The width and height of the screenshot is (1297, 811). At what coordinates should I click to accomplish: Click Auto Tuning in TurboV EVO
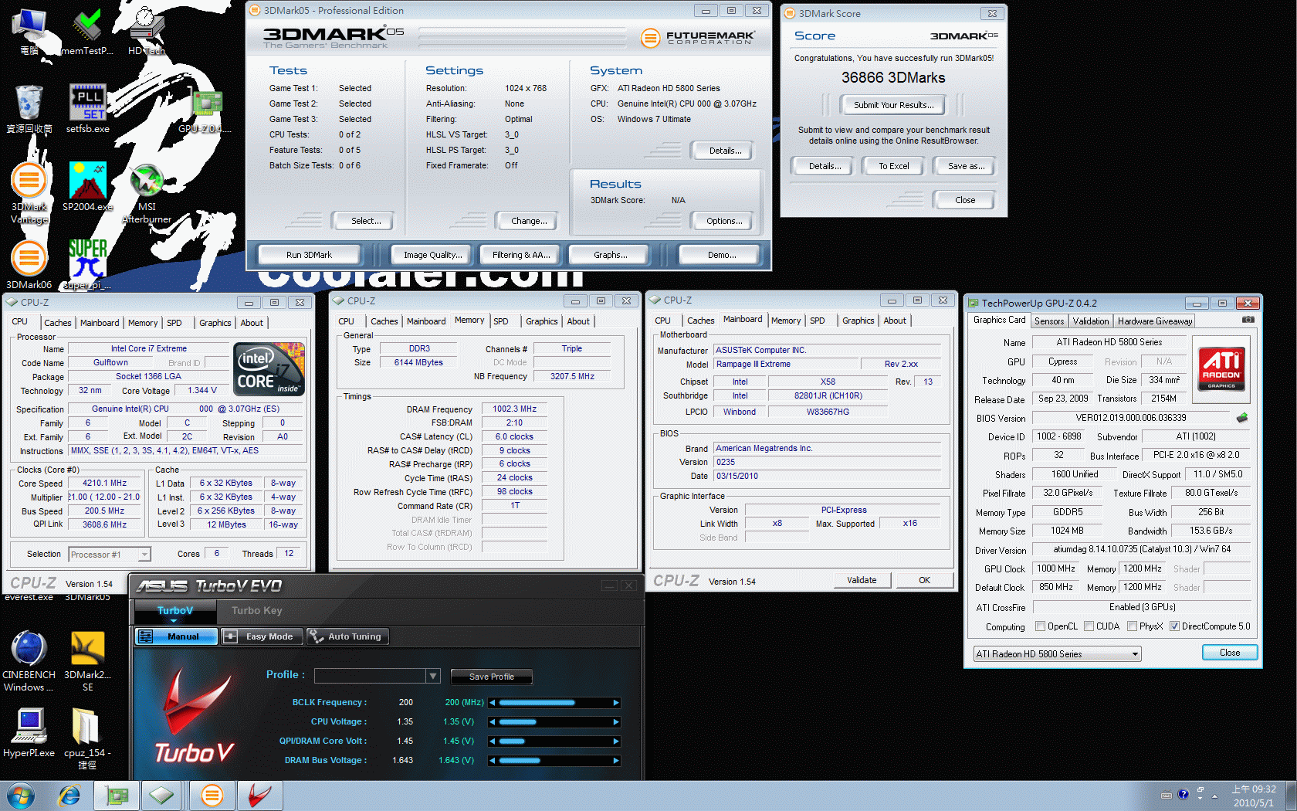(347, 636)
